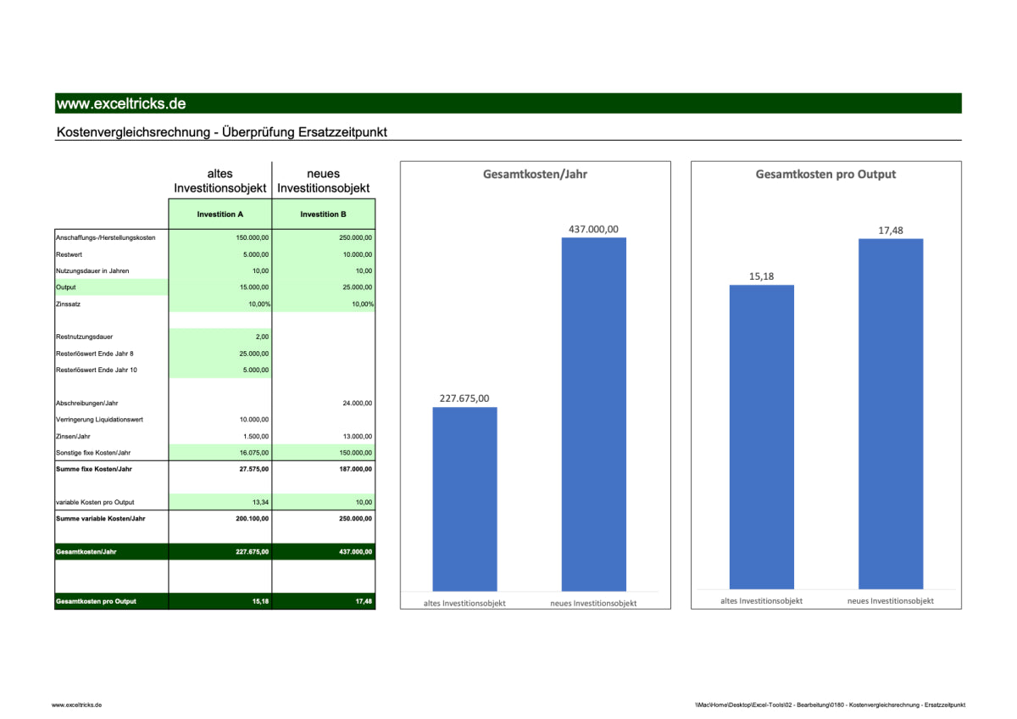The width and height of the screenshot is (1017, 719).
Task: Select Anschaffungskosten value 250.000,00 for Investition B
Action: click(324, 238)
